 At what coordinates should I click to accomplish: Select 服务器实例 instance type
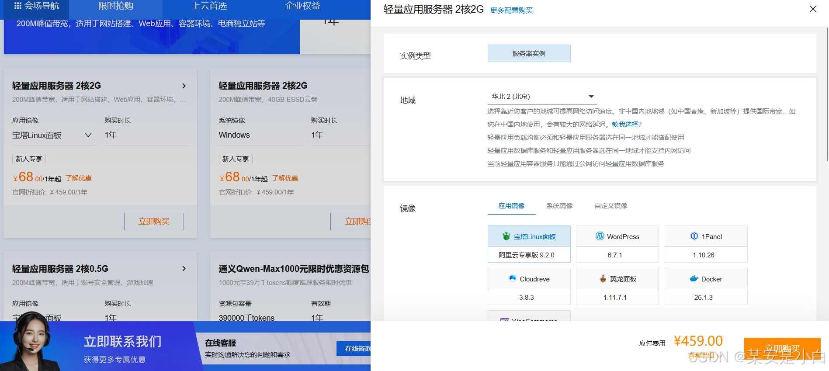(529, 53)
